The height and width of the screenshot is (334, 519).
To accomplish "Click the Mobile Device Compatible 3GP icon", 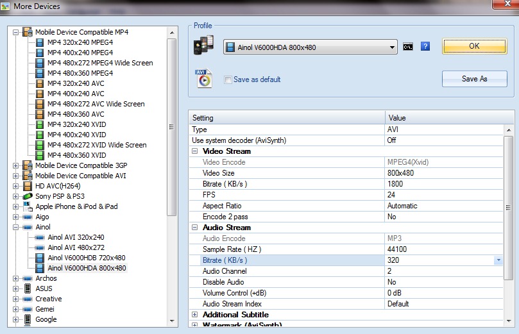I will [28, 165].
